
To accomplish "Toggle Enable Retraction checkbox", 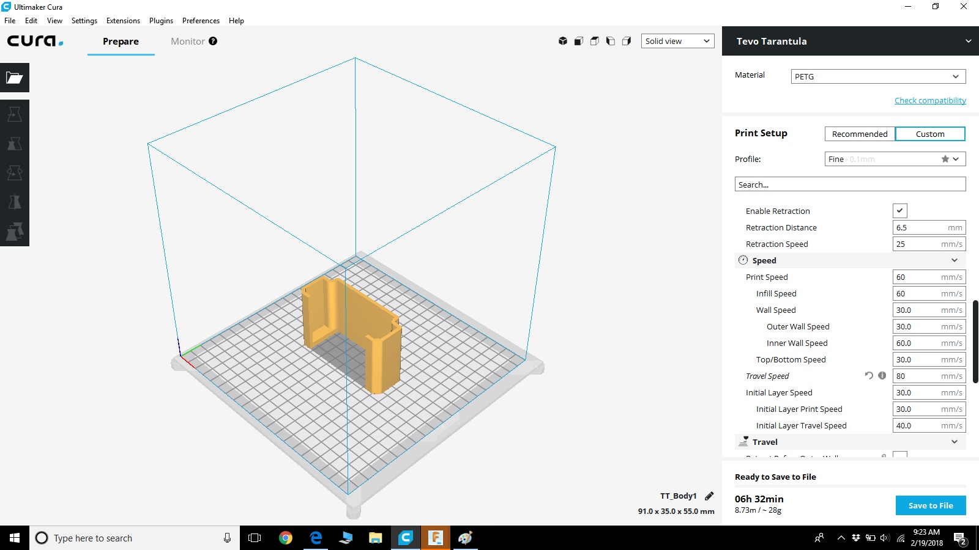I will click(x=899, y=211).
